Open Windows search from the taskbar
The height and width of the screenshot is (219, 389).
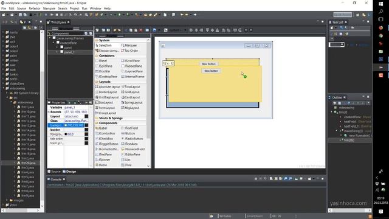[381, 12]
